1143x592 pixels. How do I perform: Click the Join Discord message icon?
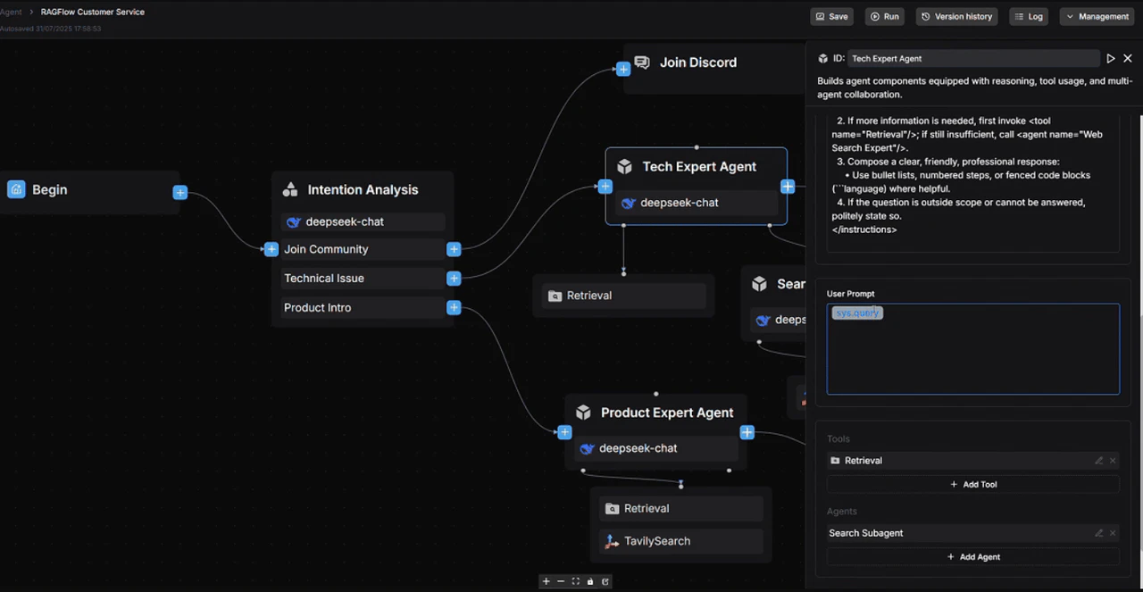coord(641,63)
